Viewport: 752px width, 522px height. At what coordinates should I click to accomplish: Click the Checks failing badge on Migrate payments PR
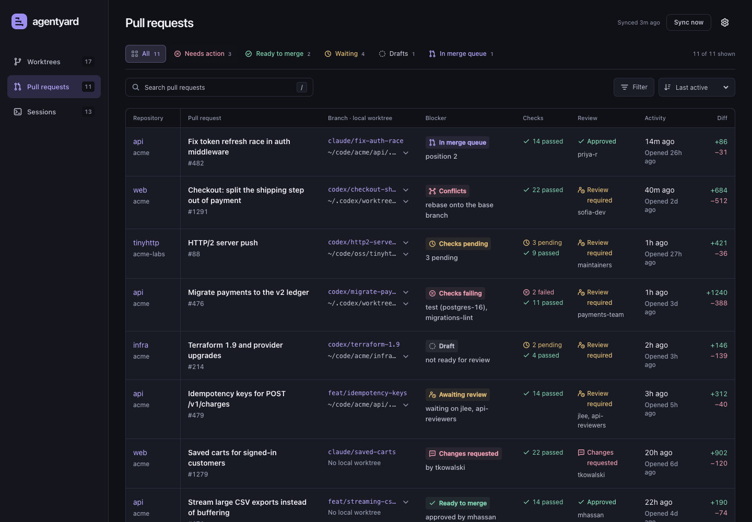click(455, 293)
